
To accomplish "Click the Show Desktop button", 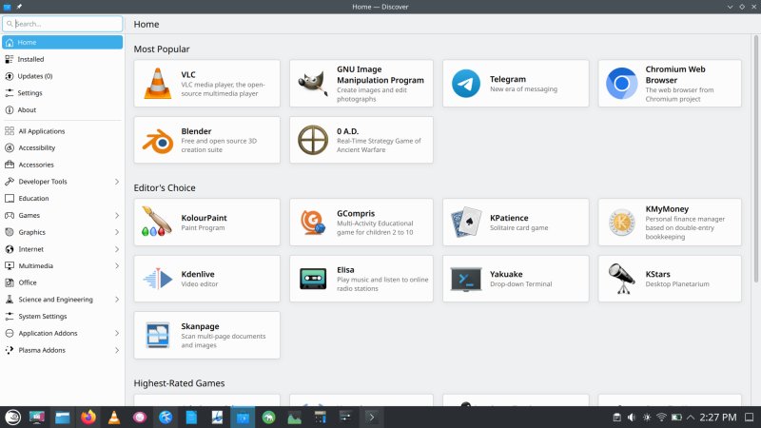I will click(x=750, y=418).
